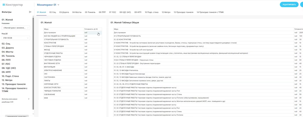Switch to the 04 Мосты tab
Image resolution: width=303 pixels, height=117 pixels.
click(77, 12)
